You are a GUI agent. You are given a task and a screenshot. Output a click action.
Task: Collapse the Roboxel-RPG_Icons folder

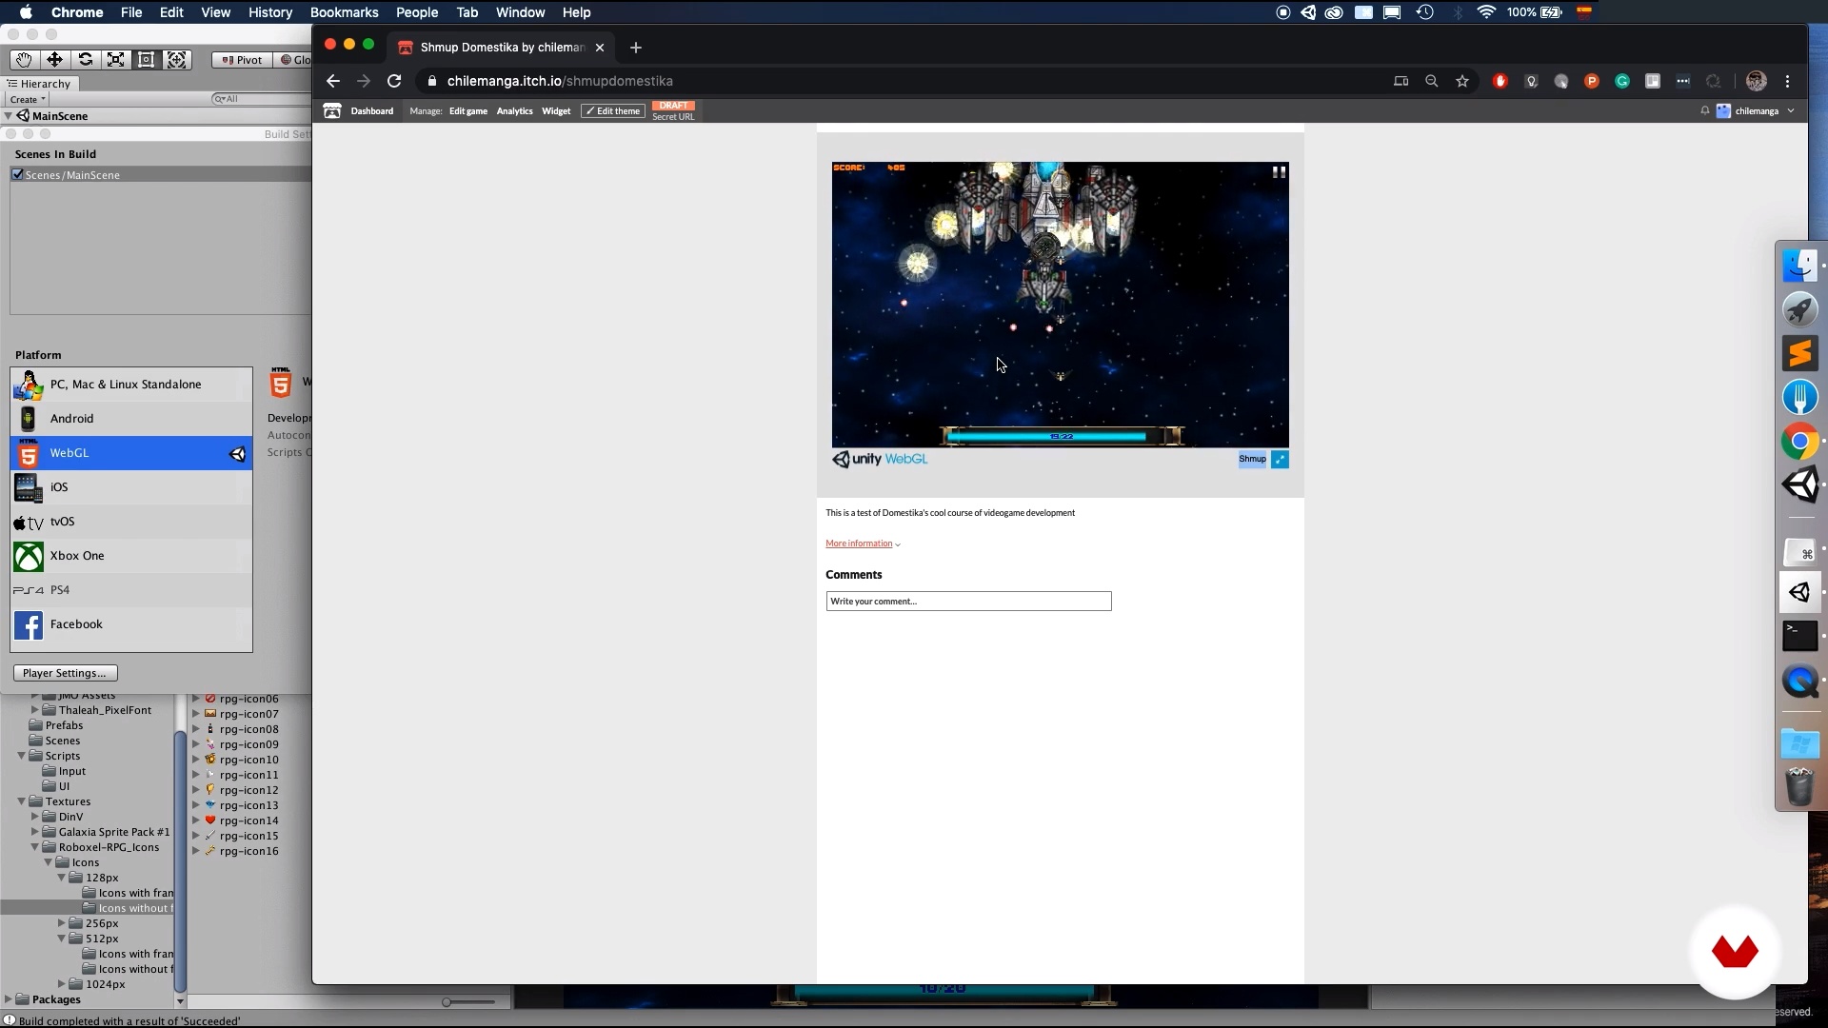(x=35, y=847)
